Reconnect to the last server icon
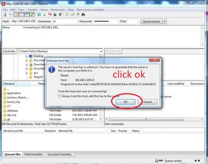 pyautogui.click(x=60, y=14)
